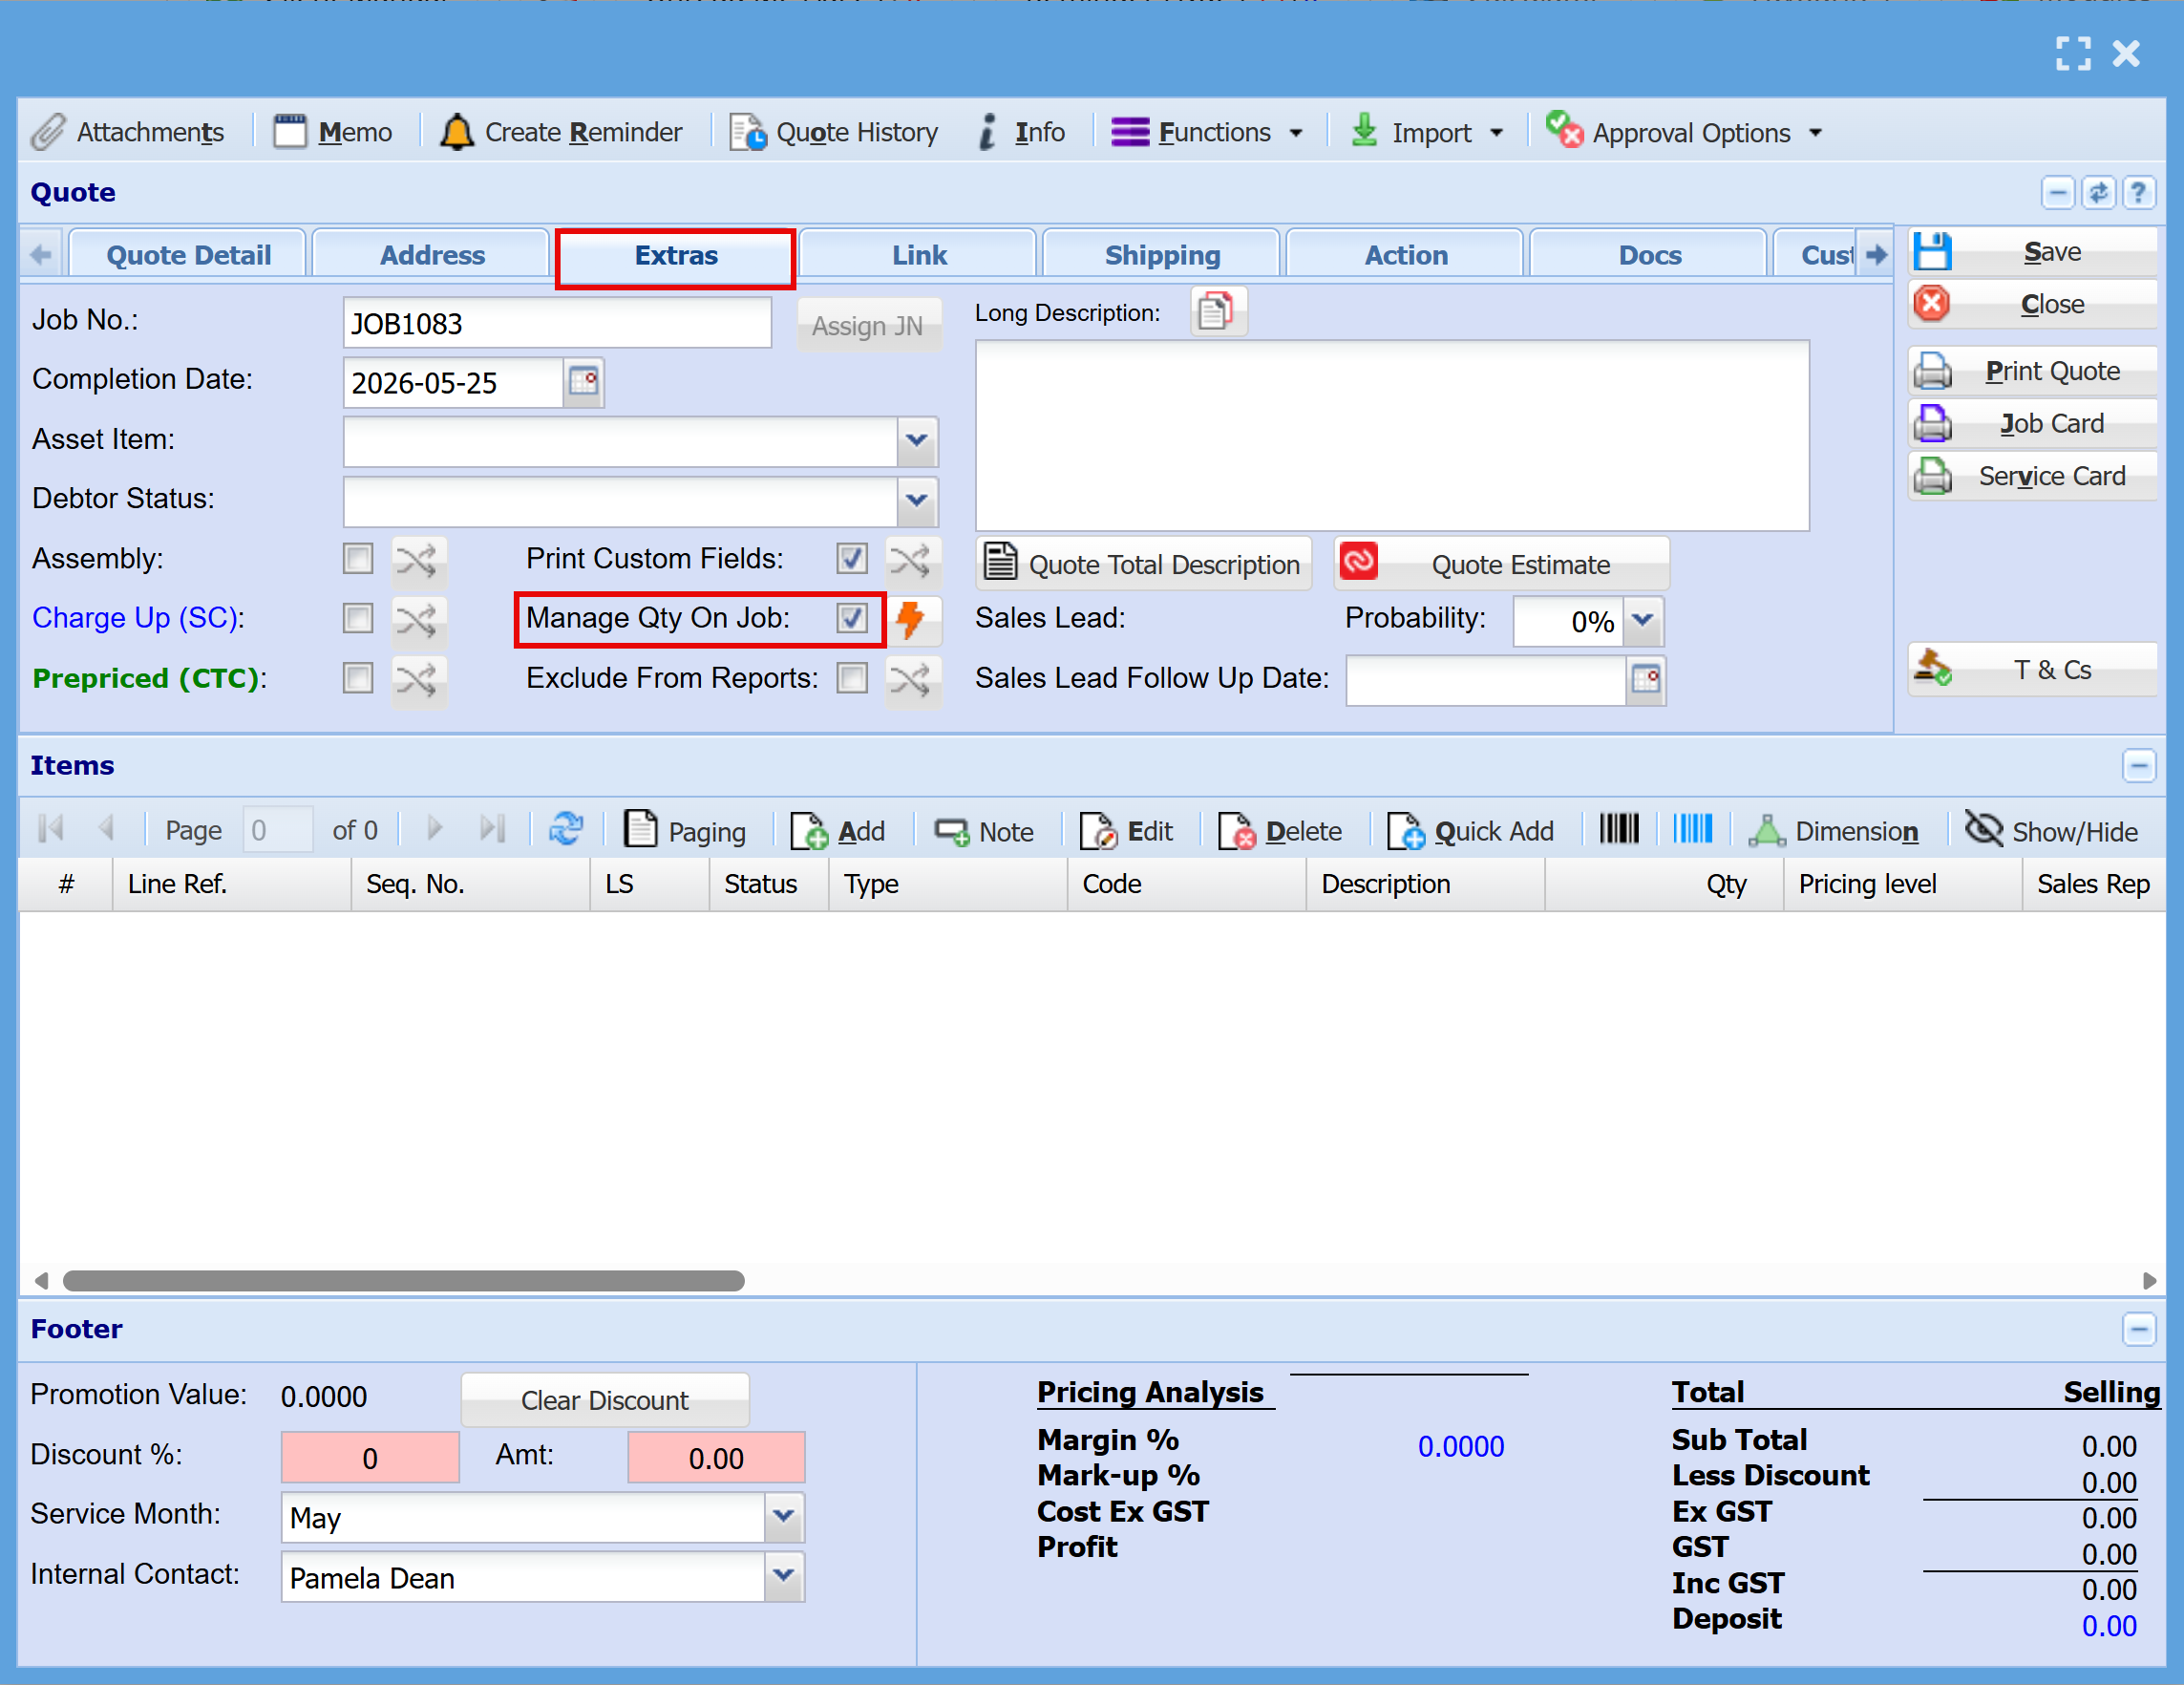Click the Clear Discount button

[x=604, y=1399]
